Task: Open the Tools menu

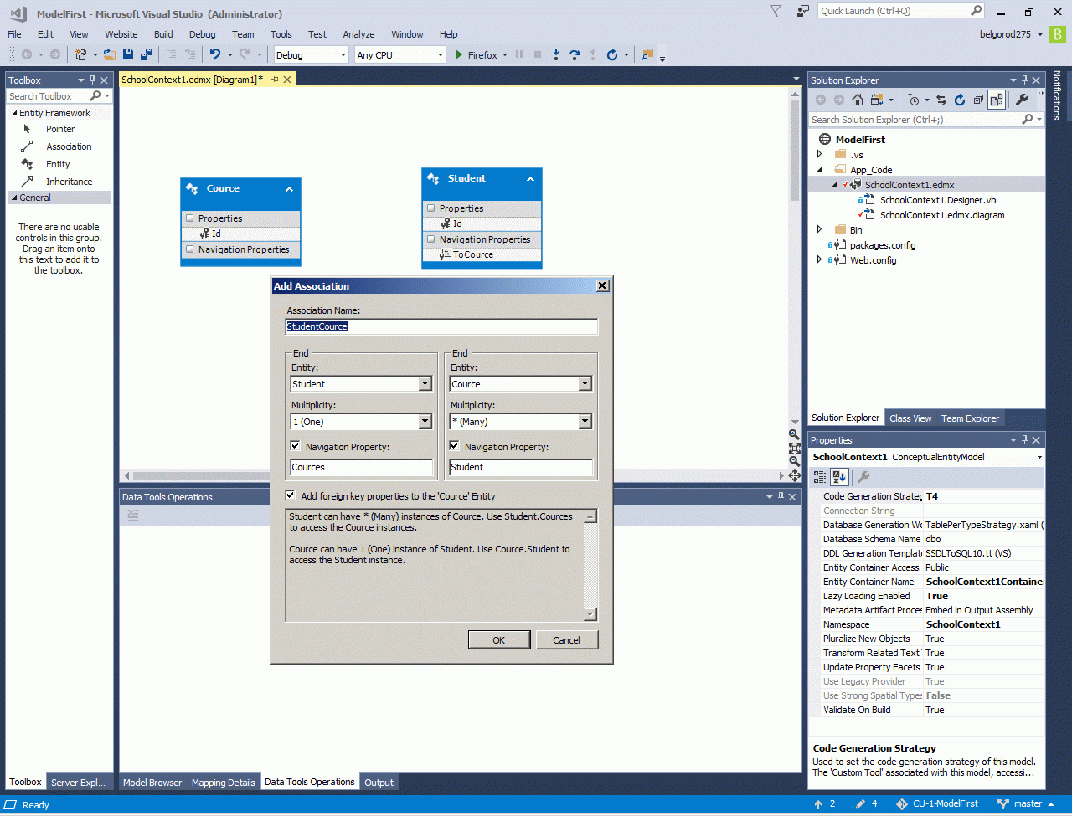Action: point(281,34)
